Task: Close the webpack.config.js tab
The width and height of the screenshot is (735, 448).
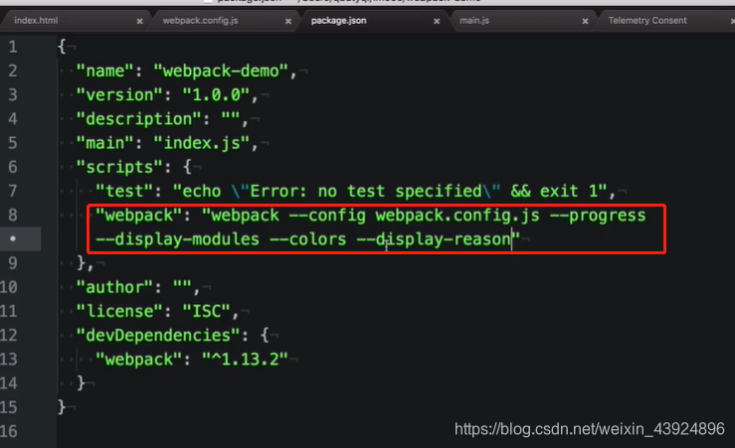Action: click(x=287, y=21)
